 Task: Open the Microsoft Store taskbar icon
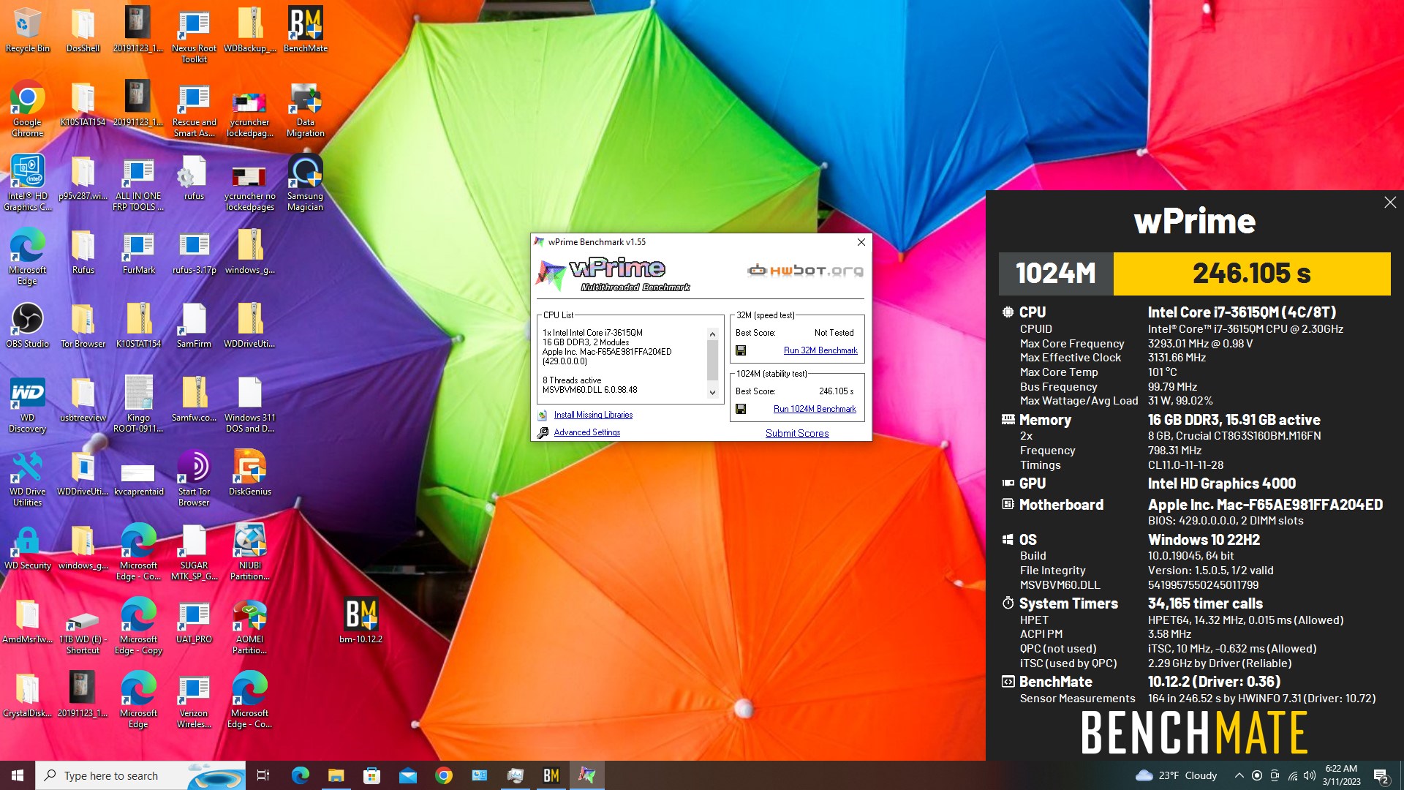[371, 775]
